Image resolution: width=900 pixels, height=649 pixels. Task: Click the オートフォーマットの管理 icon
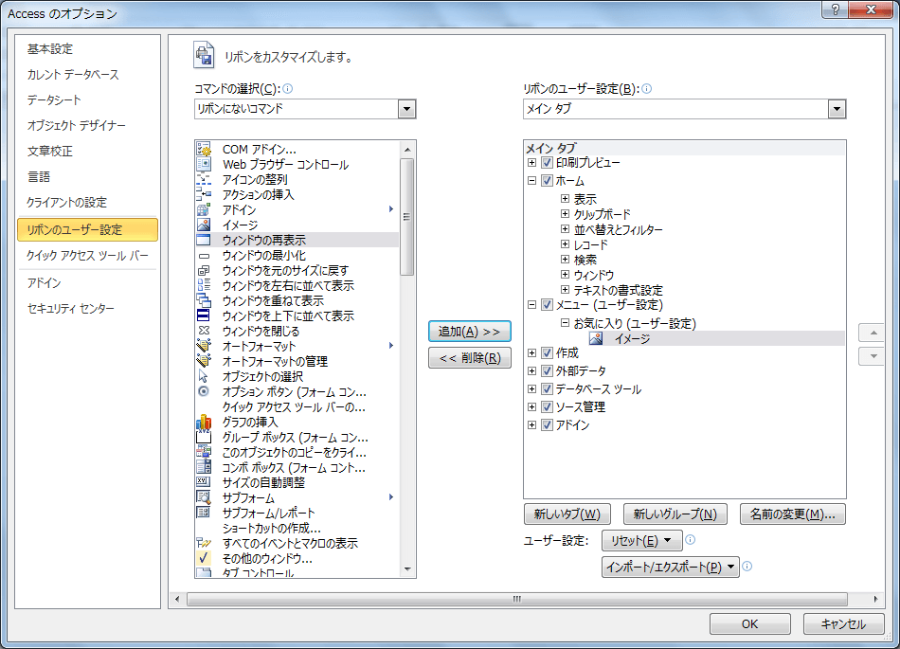click(x=204, y=361)
